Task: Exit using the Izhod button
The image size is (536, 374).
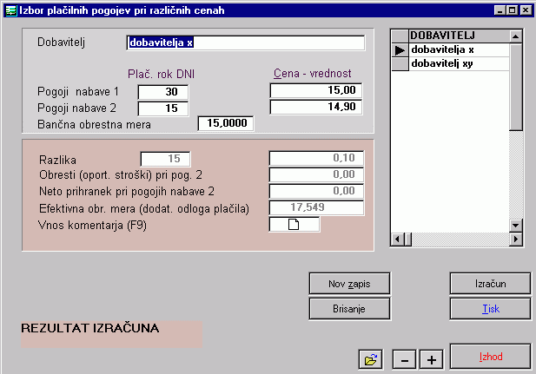Action: [x=490, y=357]
